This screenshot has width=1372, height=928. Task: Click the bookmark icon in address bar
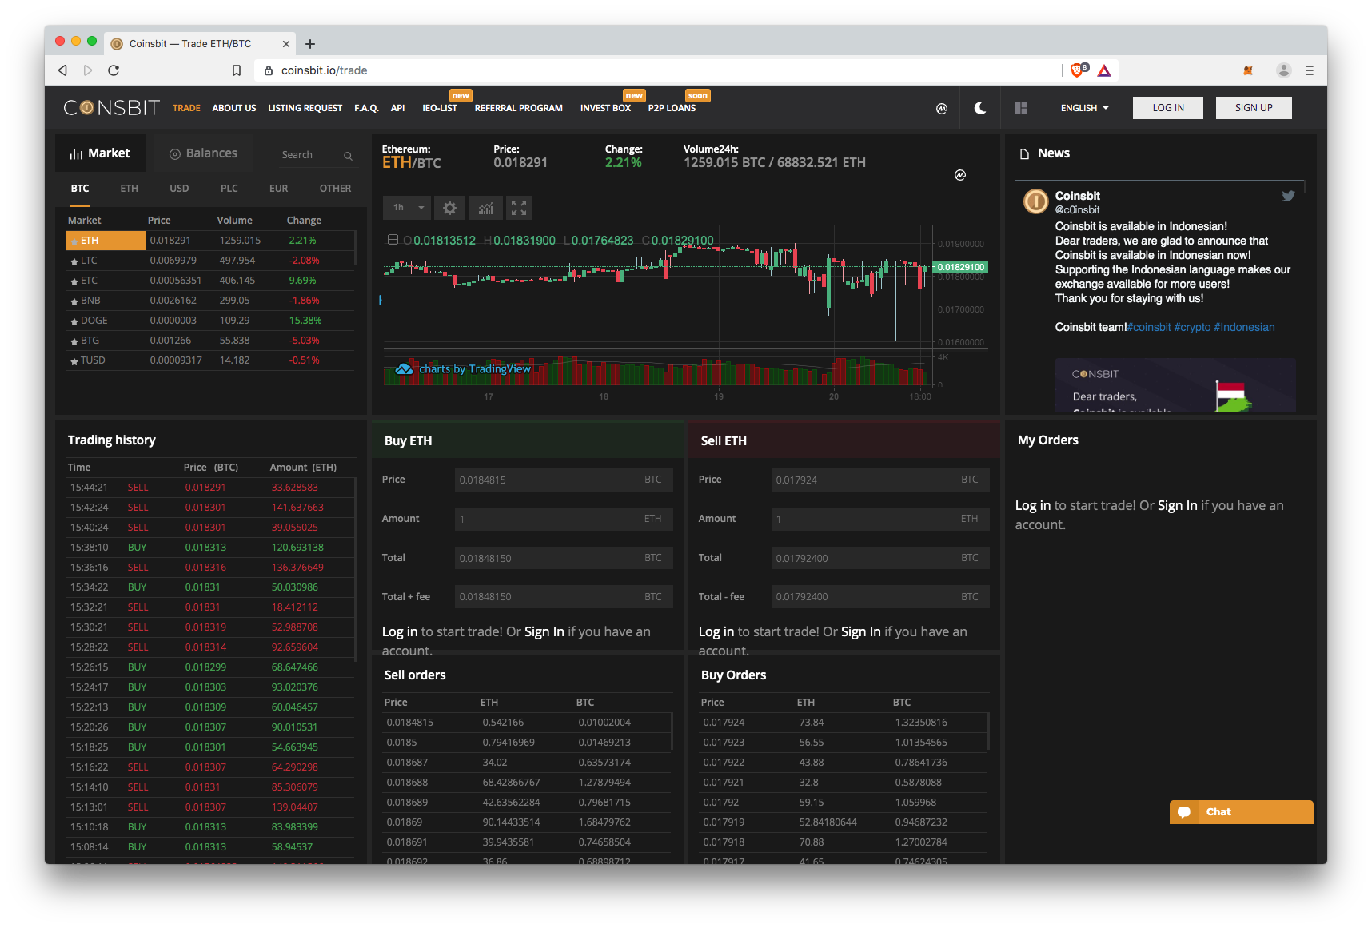click(237, 70)
